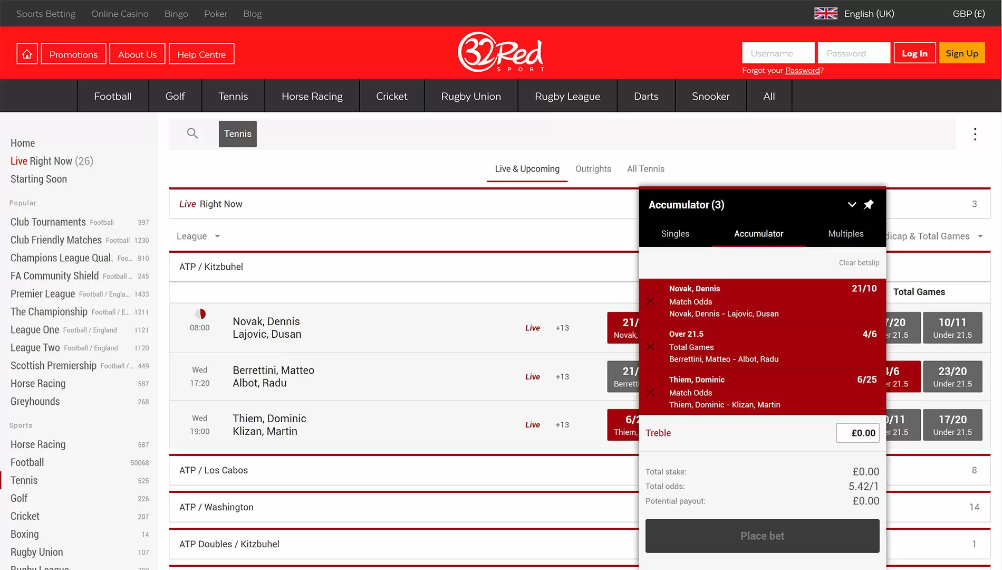The width and height of the screenshot is (1002, 570).
Task: Open All sports in the navigation bar
Action: coord(769,96)
